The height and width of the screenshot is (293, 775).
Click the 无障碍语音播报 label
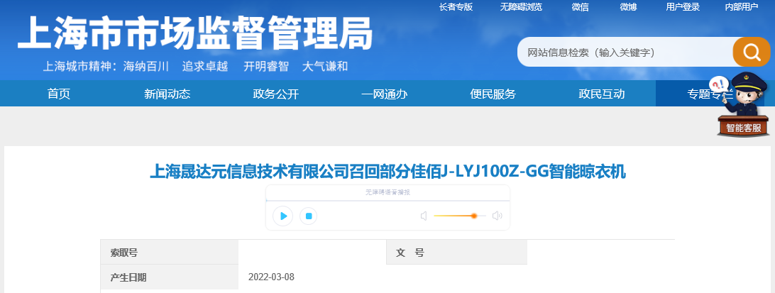[x=387, y=193]
